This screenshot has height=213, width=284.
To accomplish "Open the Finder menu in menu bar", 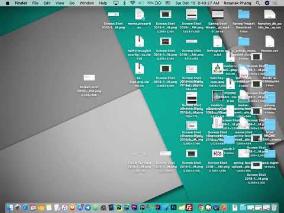I will click(x=21, y=3).
